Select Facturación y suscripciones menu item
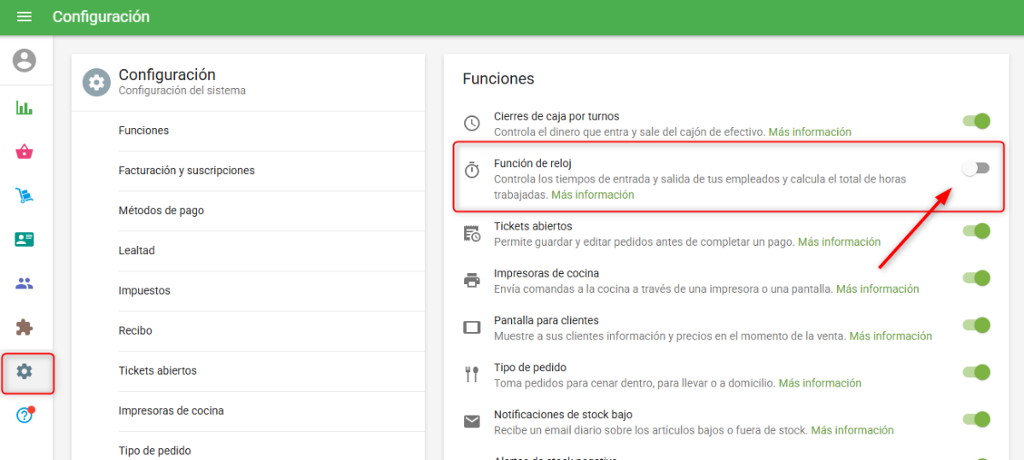Image resolution: width=1024 pixels, height=460 pixels. coord(186,171)
